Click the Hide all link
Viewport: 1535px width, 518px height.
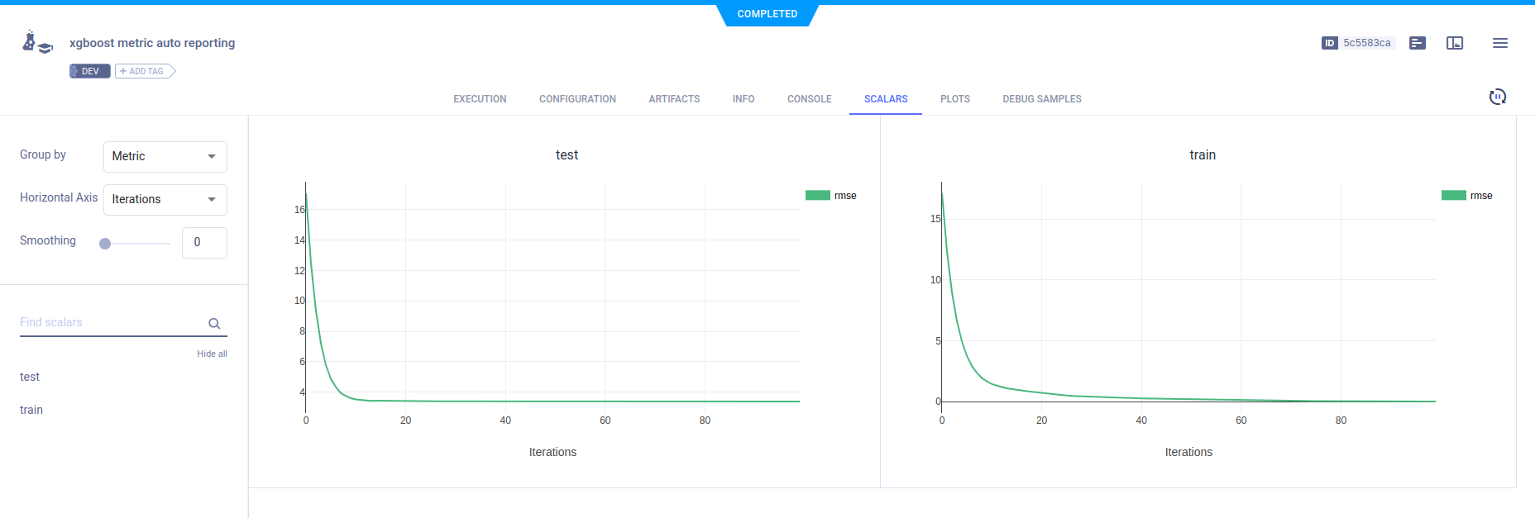tap(212, 354)
